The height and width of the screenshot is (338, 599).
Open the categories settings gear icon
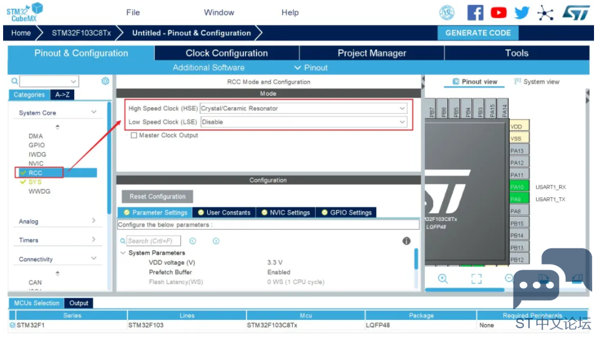105,81
